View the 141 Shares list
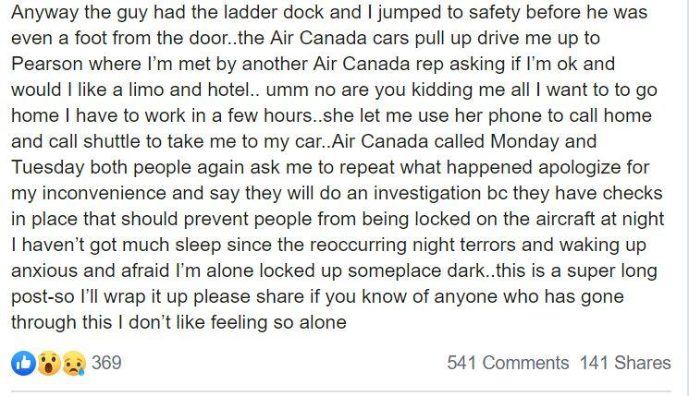This screenshot has width=689, height=396. [x=625, y=363]
